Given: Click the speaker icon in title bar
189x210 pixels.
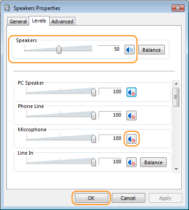Looking at the screenshot, I should (7, 8).
